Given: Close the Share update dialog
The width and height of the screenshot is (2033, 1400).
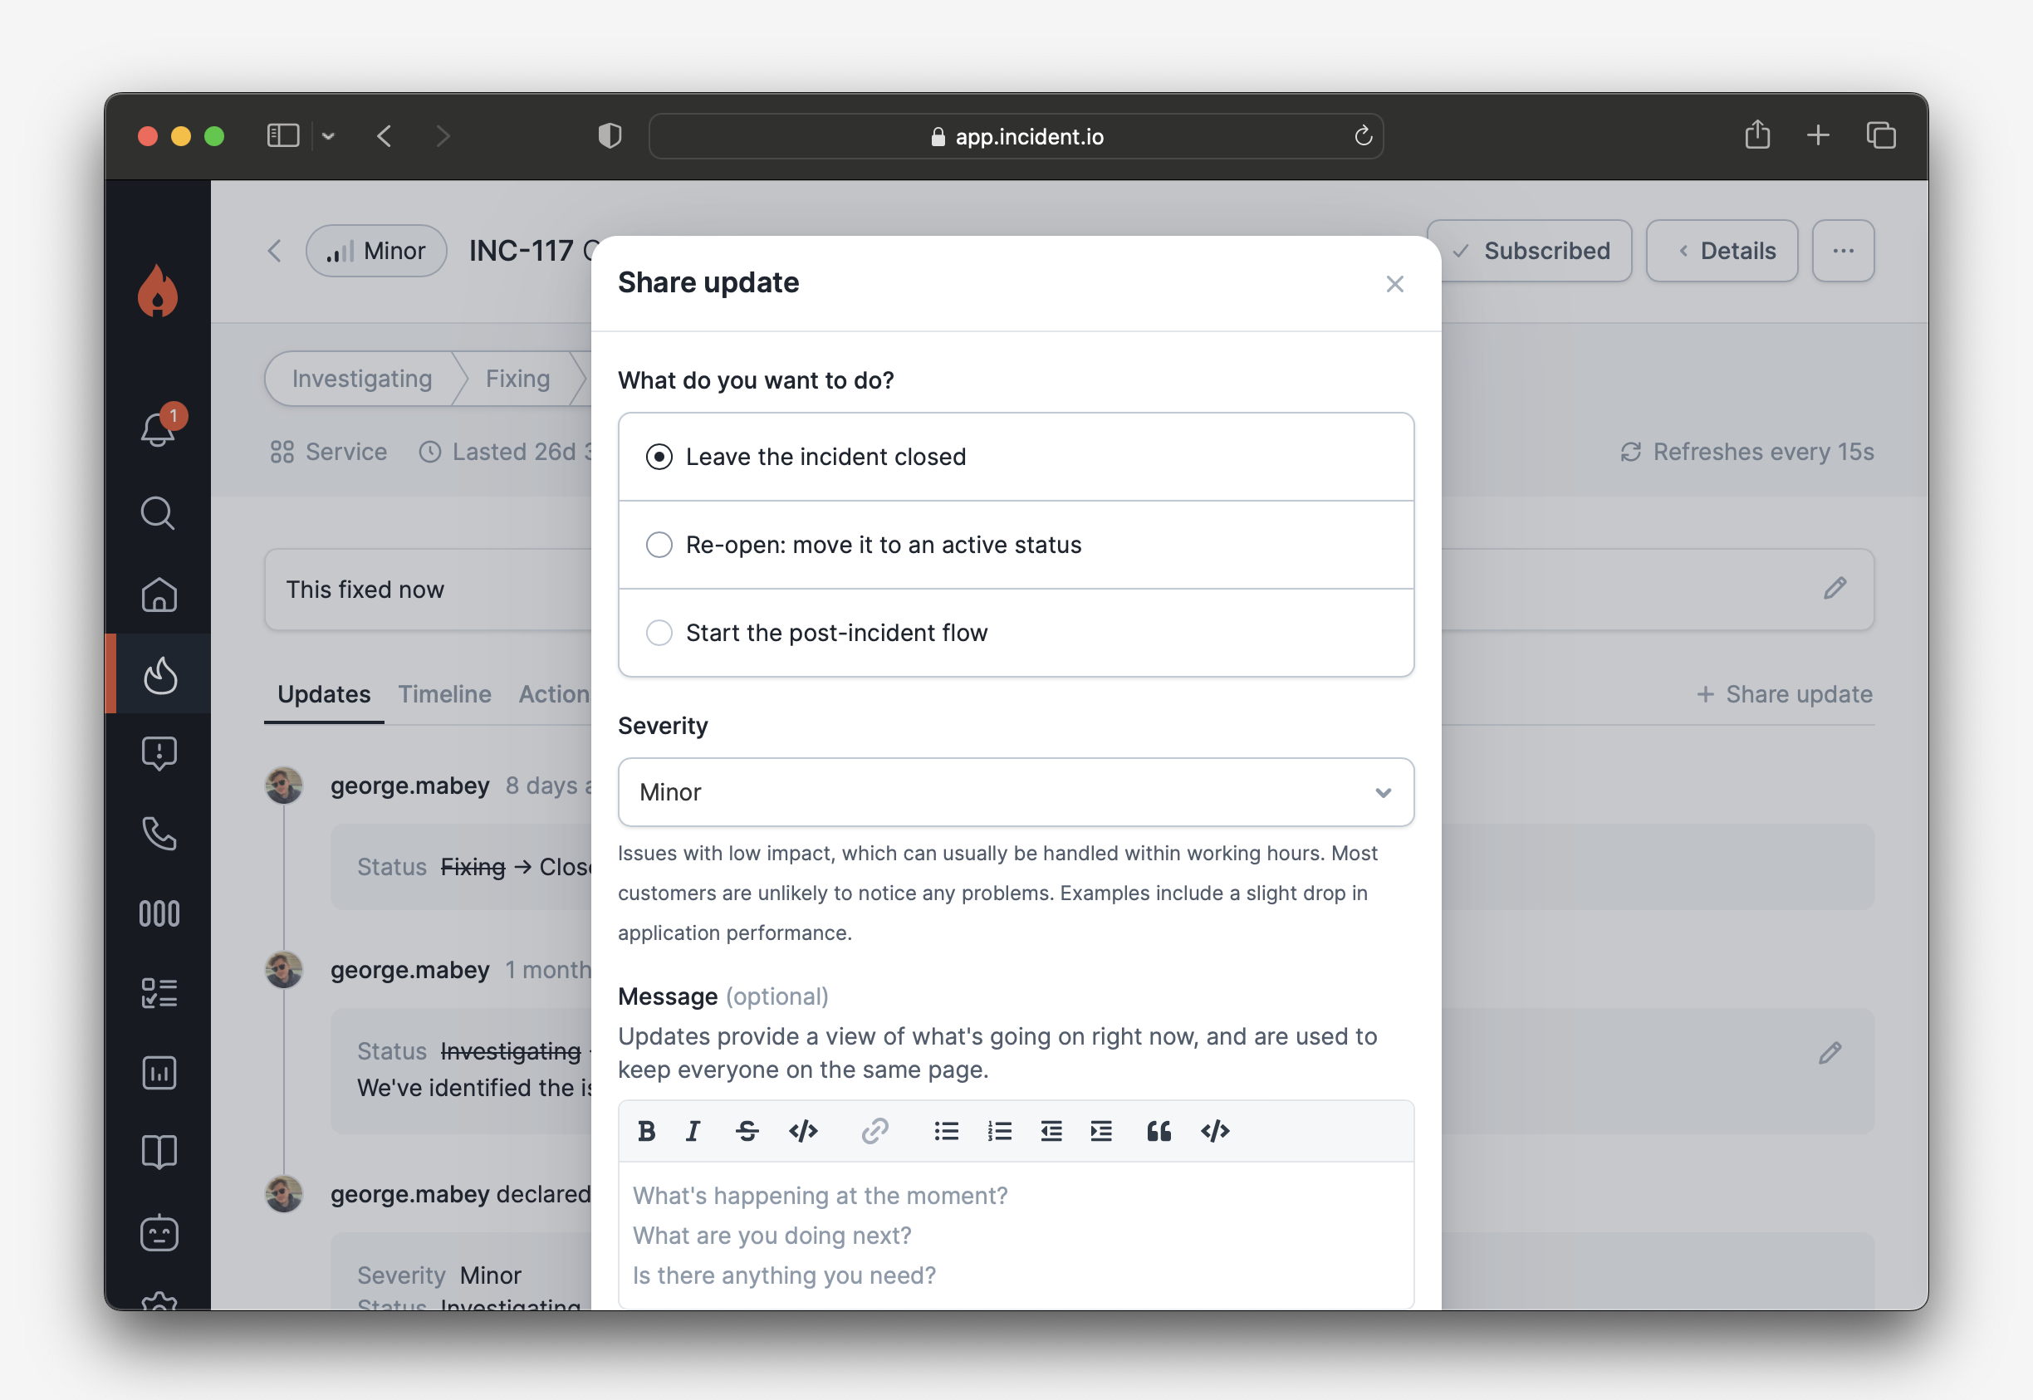Looking at the screenshot, I should click(x=1394, y=284).
